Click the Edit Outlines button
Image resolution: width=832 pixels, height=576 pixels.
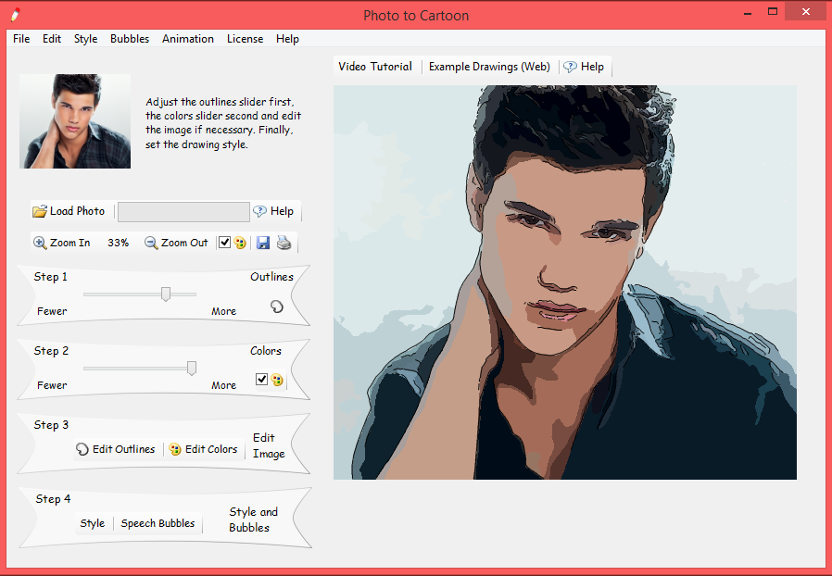click(x=116, y=449)
